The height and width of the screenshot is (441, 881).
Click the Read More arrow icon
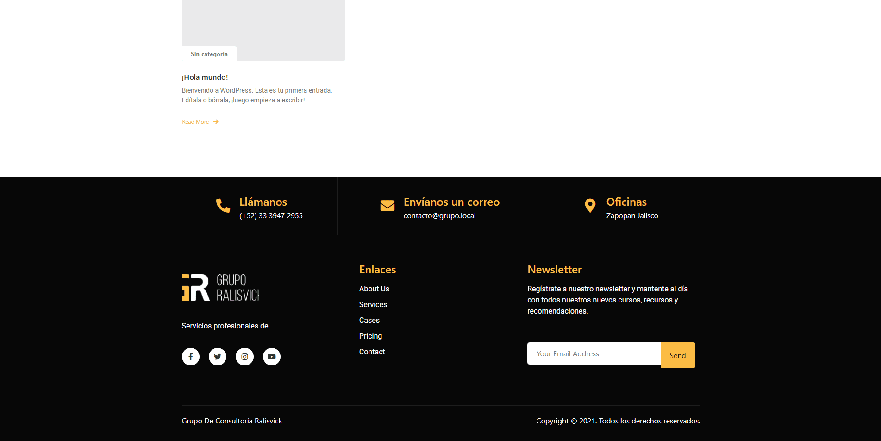tap(216, 122)
